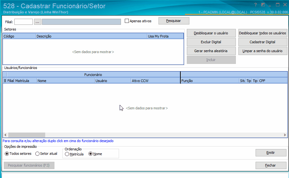Sort sectors by Descrição column header
Viewport: 289px width, 178px height.
[x=91, y=36]
